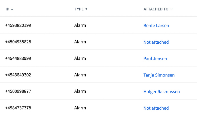Click Alarm type in Bente Larsen's row
The height and width of the screenshot is (131, 197).
(80, 25)
